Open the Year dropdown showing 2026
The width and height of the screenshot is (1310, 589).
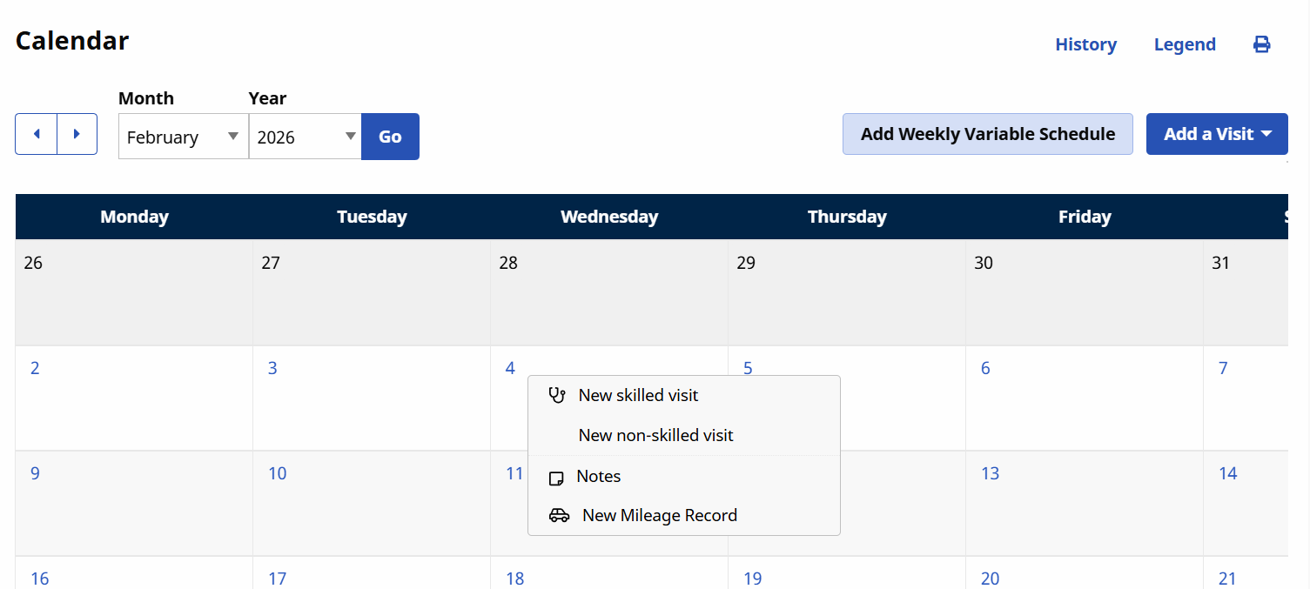(305, 137)
